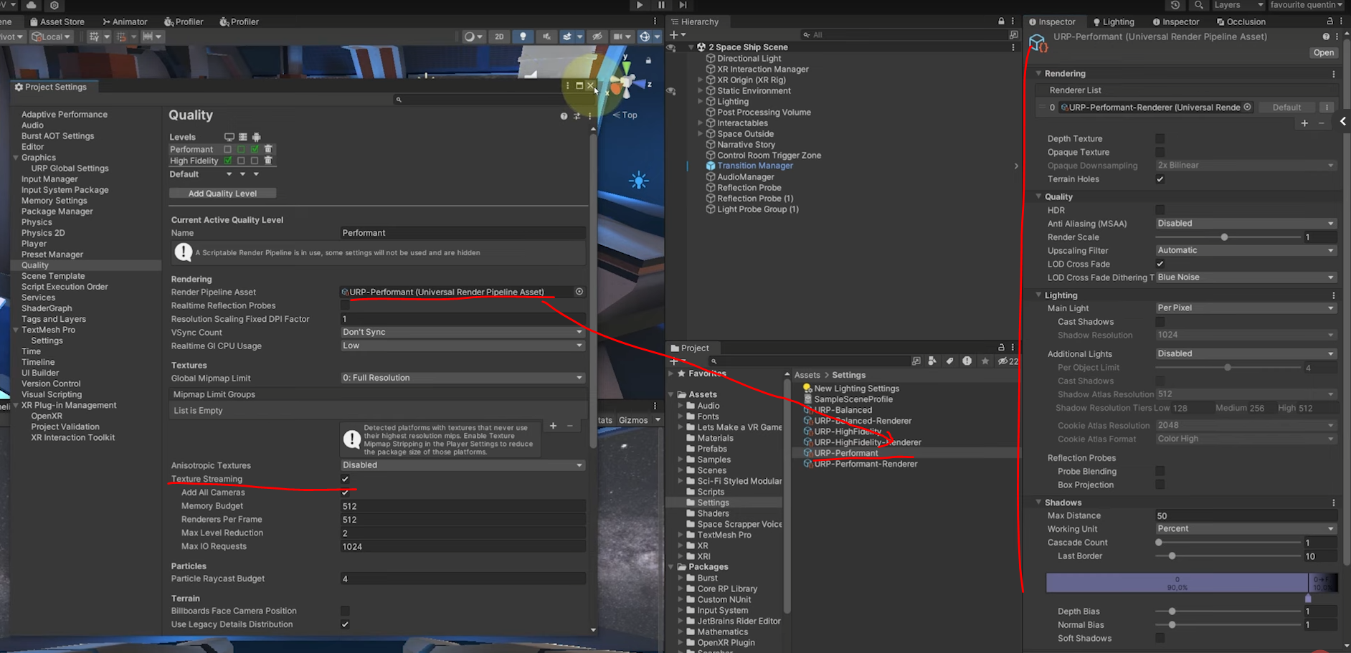Expand XR Origin (XR Rig) in Hierarchy
The width and height of the screenshot is (1351, 653).
[x=701, y=80]
